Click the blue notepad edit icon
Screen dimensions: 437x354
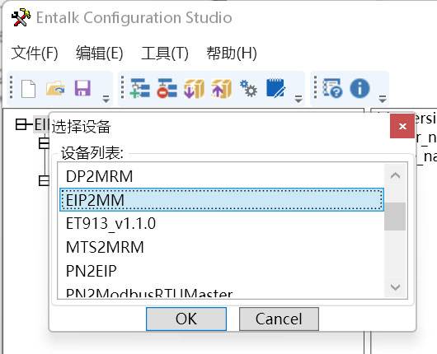275,88
